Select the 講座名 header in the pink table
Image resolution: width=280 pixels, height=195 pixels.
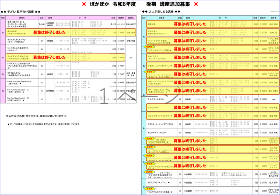coord(22,18)
